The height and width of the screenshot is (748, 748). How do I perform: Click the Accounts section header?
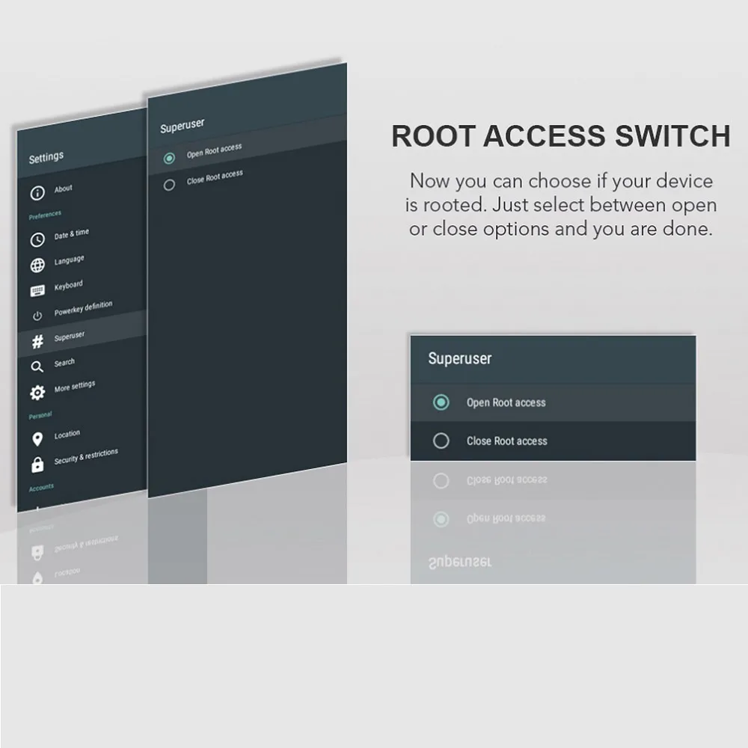[41, 488]
